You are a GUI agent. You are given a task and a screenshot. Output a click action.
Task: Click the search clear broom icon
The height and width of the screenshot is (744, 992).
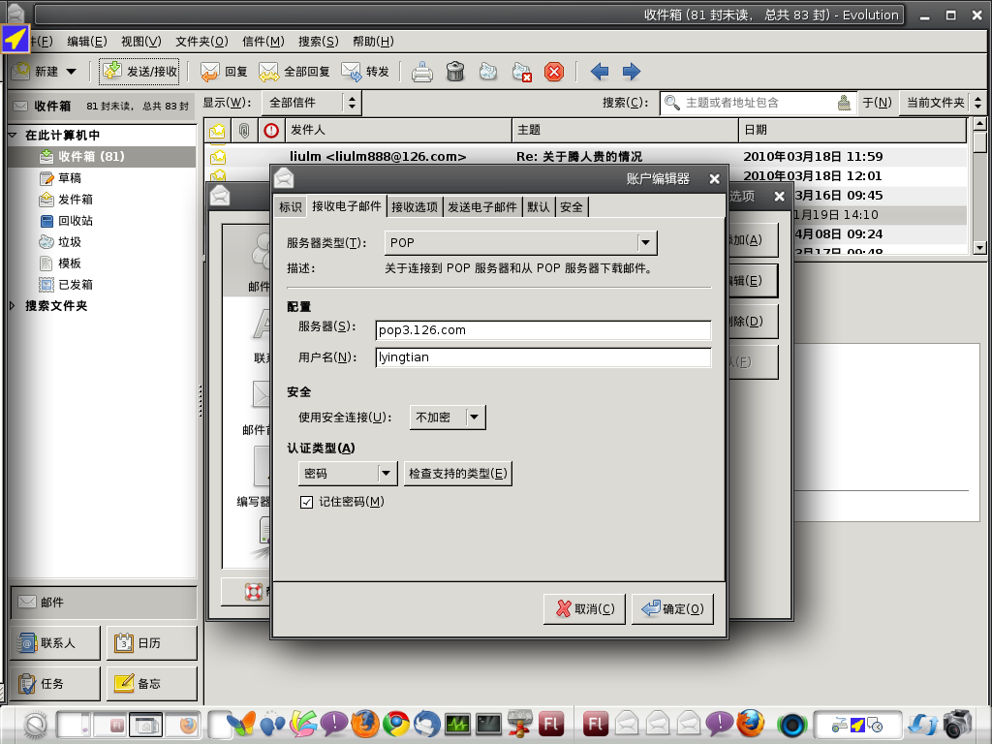[x=844, y=103]
